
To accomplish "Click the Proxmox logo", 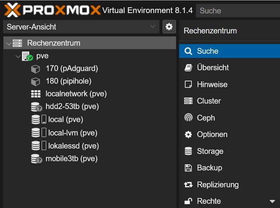I will 52,10.
